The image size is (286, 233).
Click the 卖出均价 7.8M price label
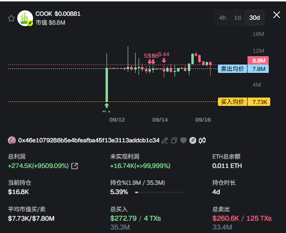[243, 69]
